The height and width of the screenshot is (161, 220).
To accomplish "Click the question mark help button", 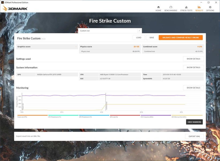I will coord(139,31).
